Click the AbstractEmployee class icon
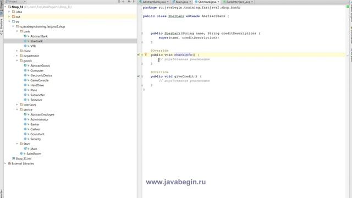The image size is (352, 198). tap(25, 114)
